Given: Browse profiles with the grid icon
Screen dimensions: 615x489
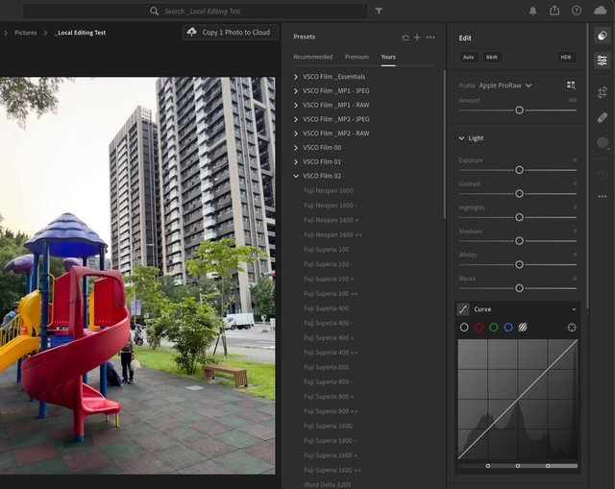Looking at the screenshot, I should point(571,86).
